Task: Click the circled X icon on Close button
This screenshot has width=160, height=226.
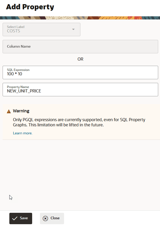Action: 45,218
